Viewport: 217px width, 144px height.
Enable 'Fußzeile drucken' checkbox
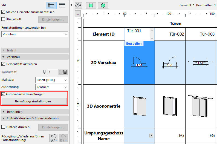[3, 127]
